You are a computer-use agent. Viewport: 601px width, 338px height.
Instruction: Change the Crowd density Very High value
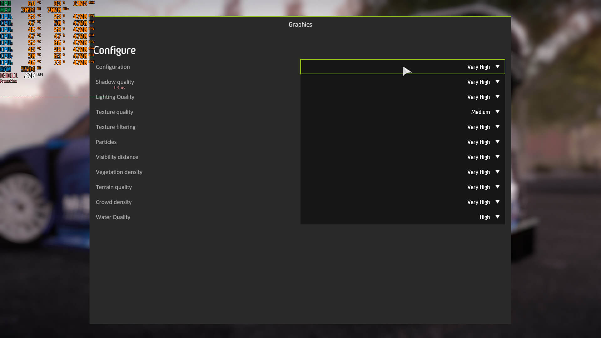point(478,202)
